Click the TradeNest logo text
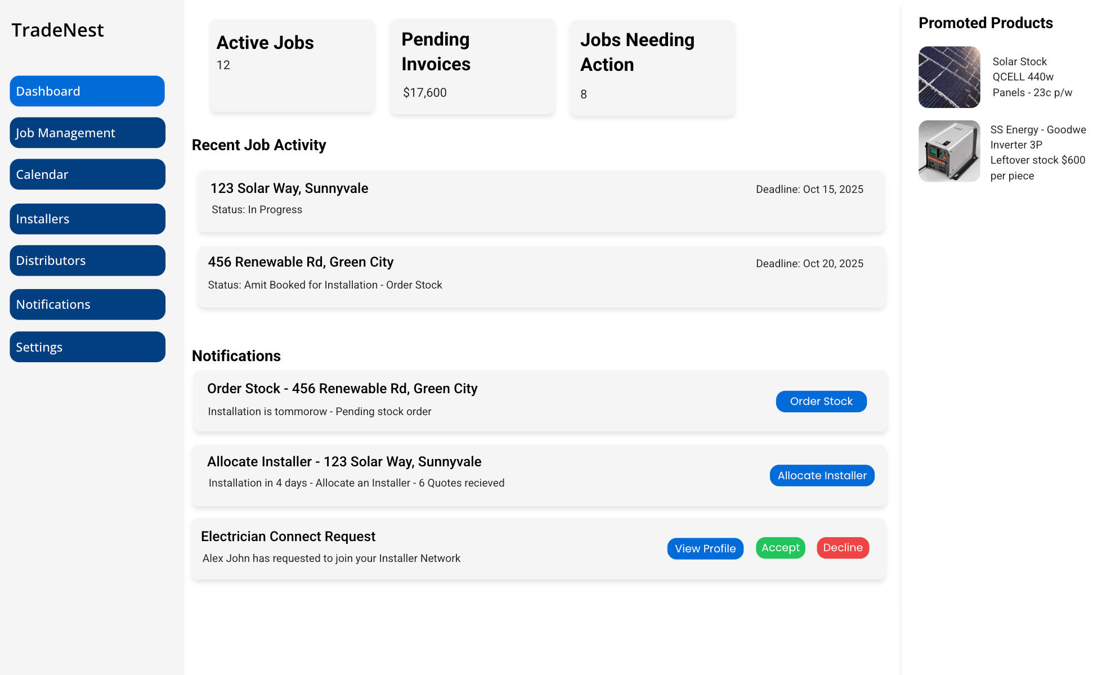The width and height of the screenshot is (1093, 675). pyautogui.click(x=57, y=30)
